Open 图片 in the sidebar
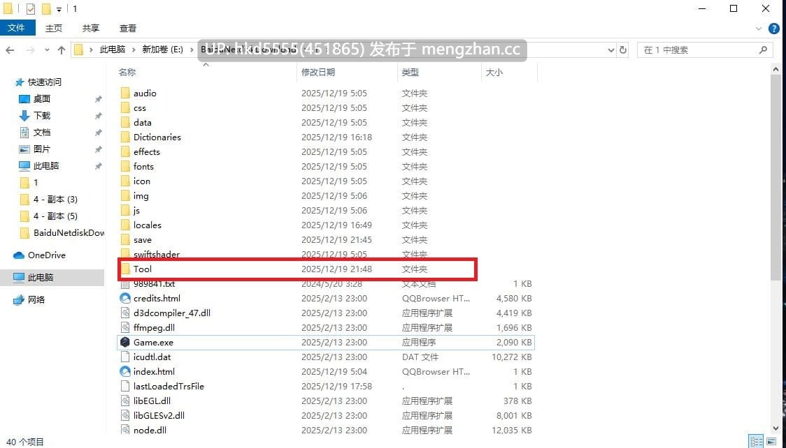 click(x=41, y=149)
